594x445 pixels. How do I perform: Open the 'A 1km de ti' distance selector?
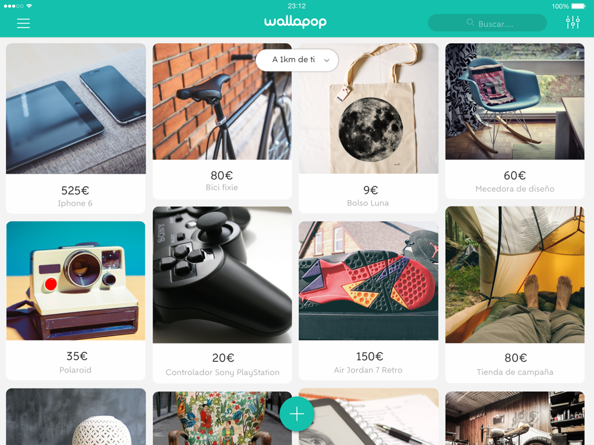pyautogui.click(x=297, y=60)
